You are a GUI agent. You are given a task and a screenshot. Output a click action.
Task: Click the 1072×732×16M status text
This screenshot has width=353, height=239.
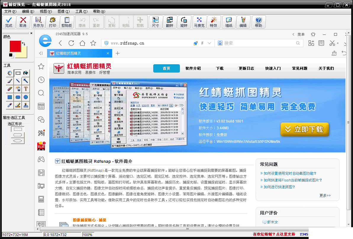(x=15, y=235)
